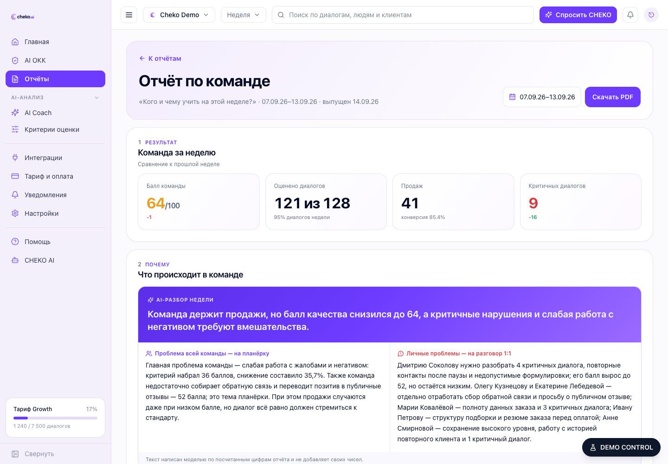
Task: Click the sparkle icon in AI-РАЗБОР НЕДЕЛИ
Action: (x=150, y=300)
